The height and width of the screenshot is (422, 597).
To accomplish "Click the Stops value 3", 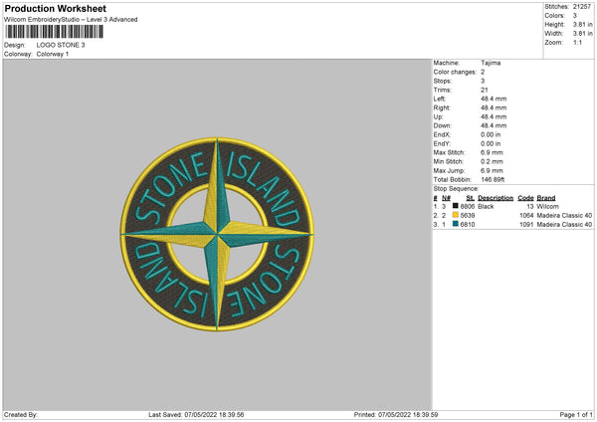I will [483, 82].
